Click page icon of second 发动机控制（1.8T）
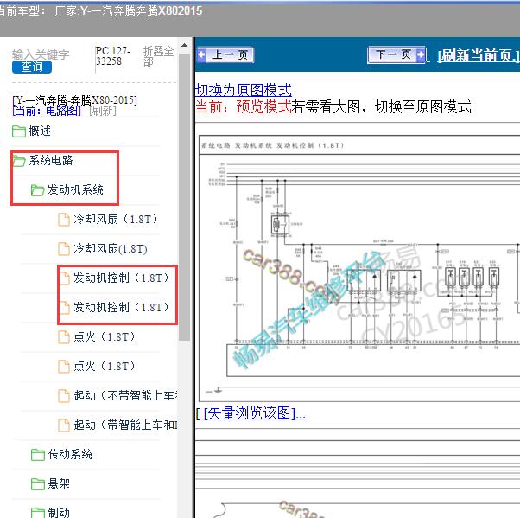Viewport: 520px width, 518px height. point(64,308)
